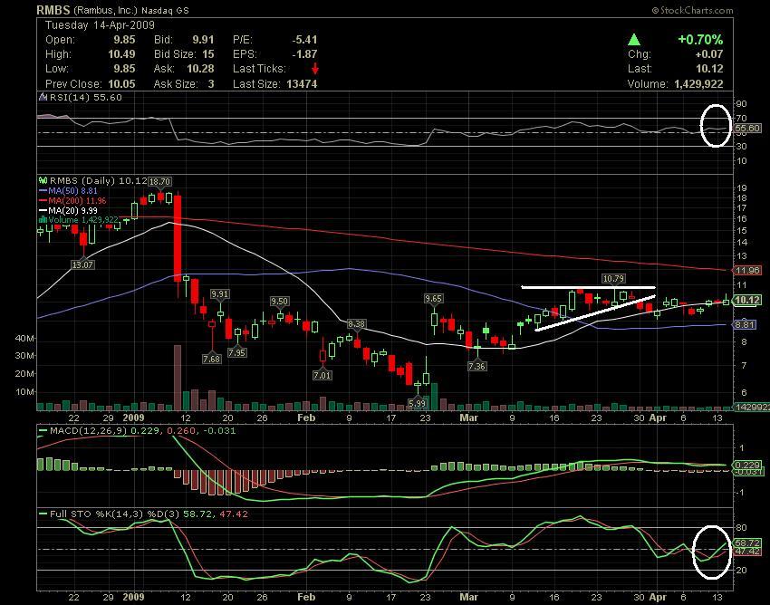Click the P/E value -5.41
This screenshot has height=605, width=770.
tap(304, 40)
